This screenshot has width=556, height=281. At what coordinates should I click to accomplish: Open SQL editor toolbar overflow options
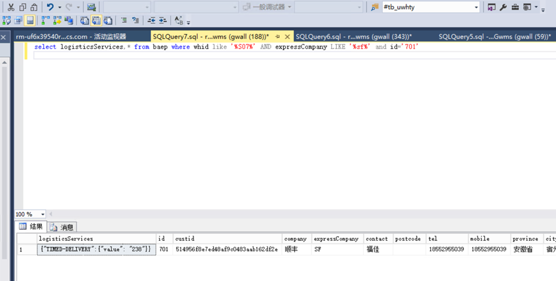point(189,22)
